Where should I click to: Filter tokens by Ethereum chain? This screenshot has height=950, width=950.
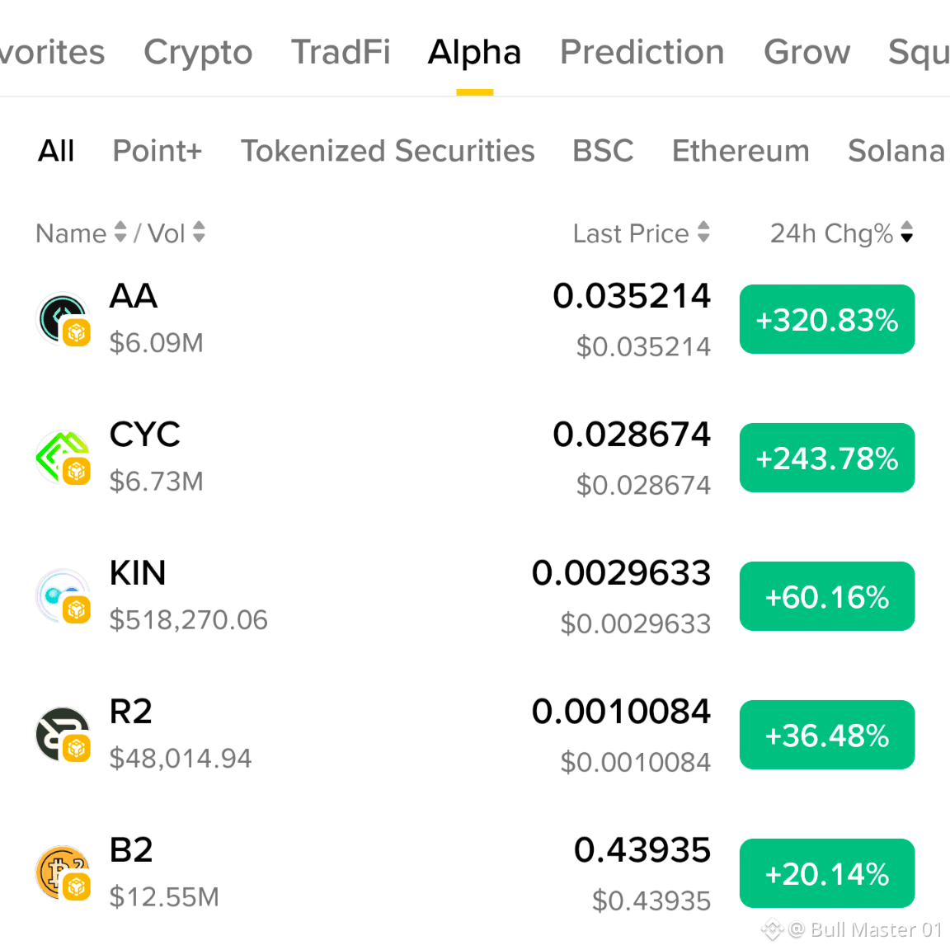point(741,151)
